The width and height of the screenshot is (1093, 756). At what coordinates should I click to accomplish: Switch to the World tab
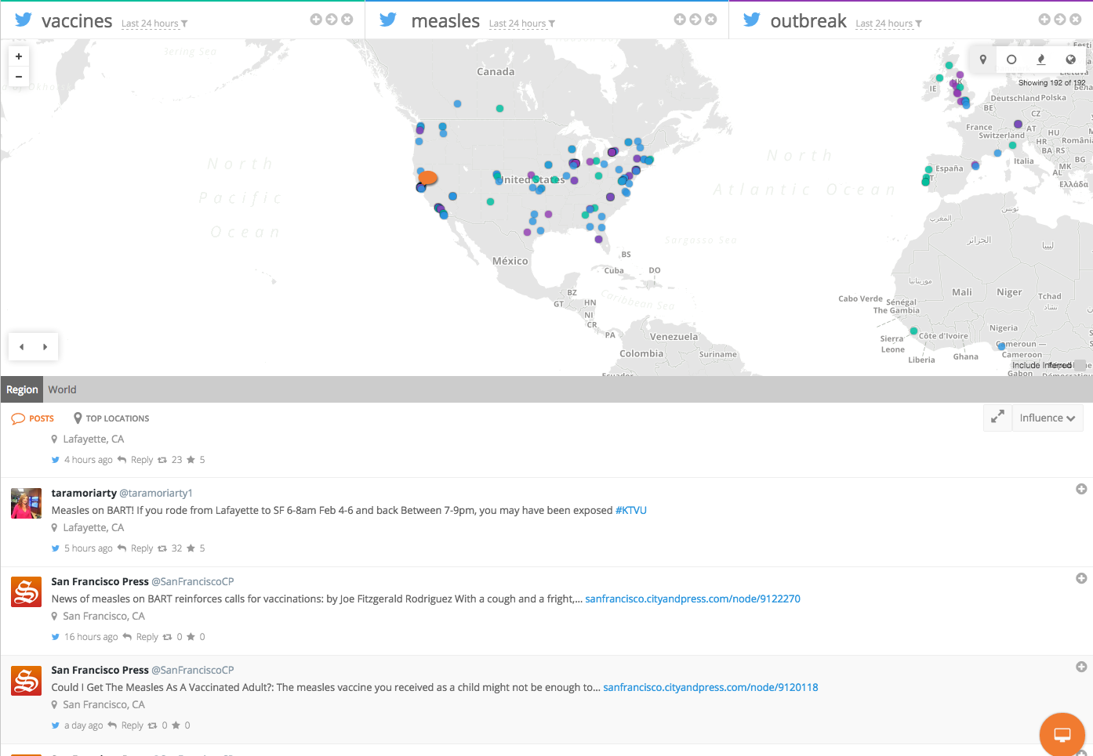[62, 389]
